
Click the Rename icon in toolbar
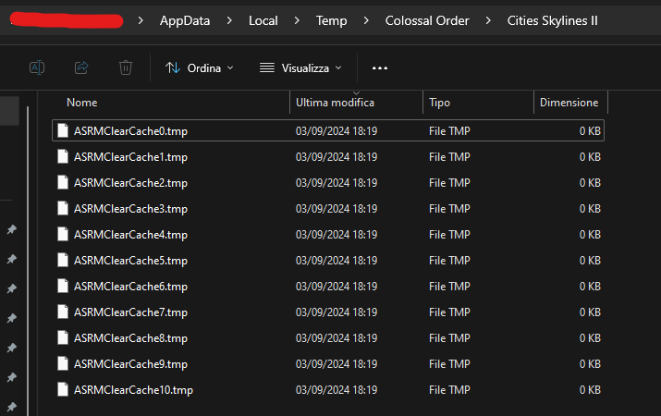[37, 67]
